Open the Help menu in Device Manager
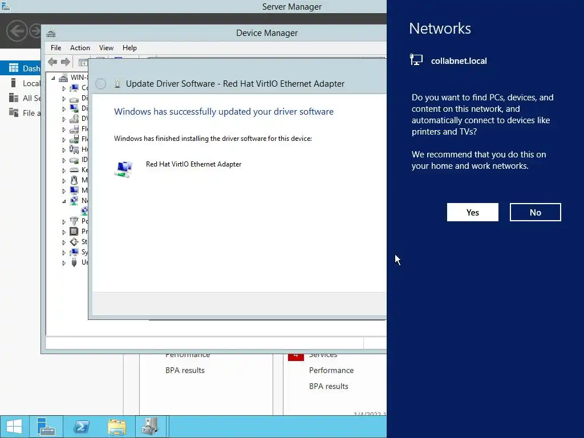The width and height of the screenshot is (584, 438). click(129, 48)
